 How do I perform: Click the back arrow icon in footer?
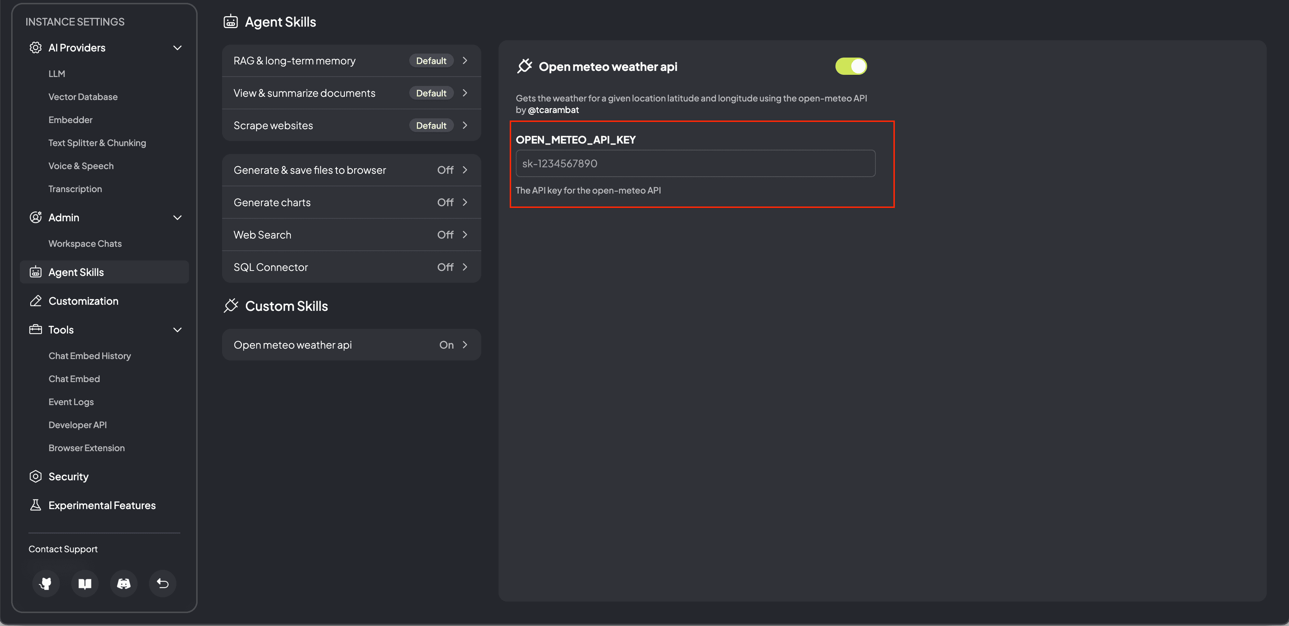pyautogui.click(x=163, y=583)
